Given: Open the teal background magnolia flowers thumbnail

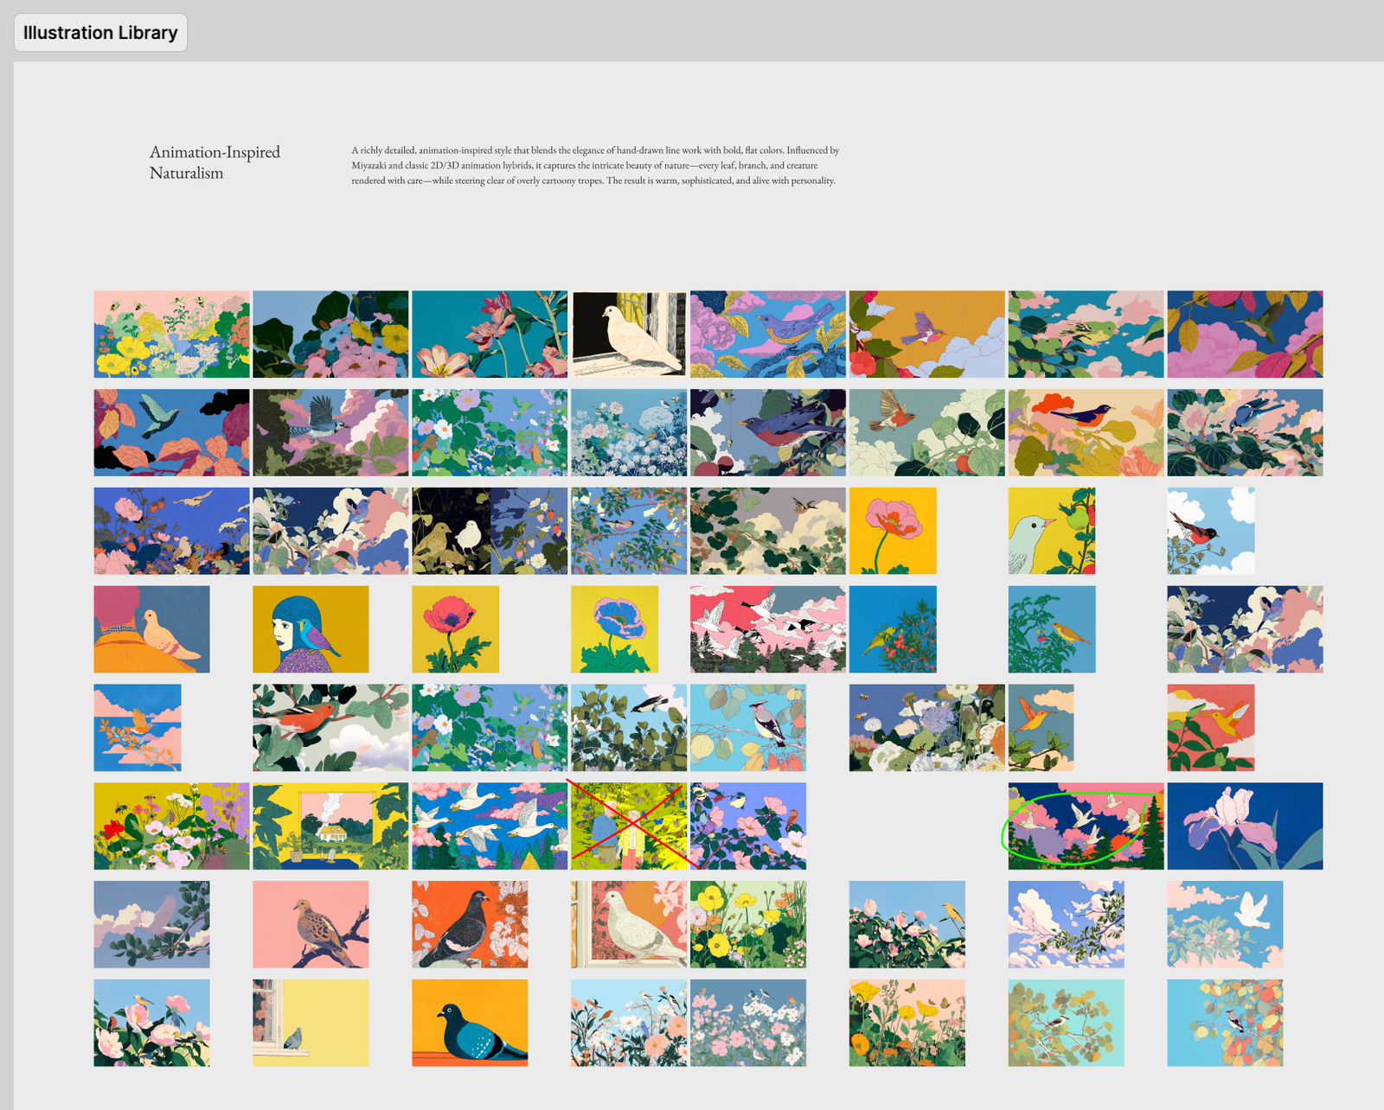Looking at the screenshot, I should coord(490,334).
